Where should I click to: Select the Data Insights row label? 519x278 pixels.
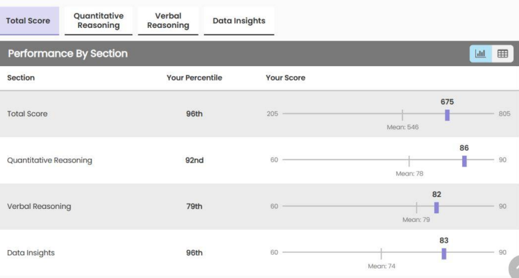pos(31,253)
